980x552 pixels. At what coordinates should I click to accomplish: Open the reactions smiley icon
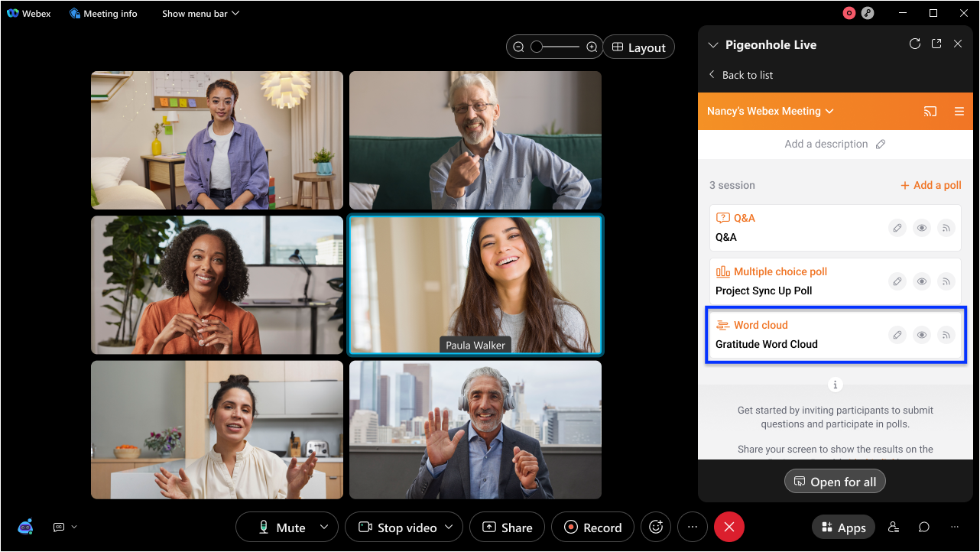tap(656, 527)
